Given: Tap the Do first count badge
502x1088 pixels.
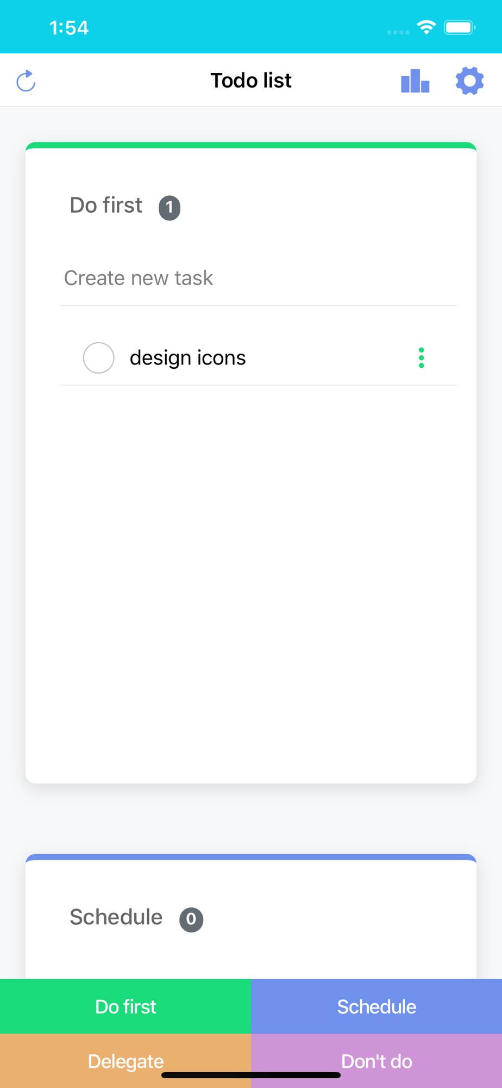Looking at the screenshot, I should pos(170,208).
